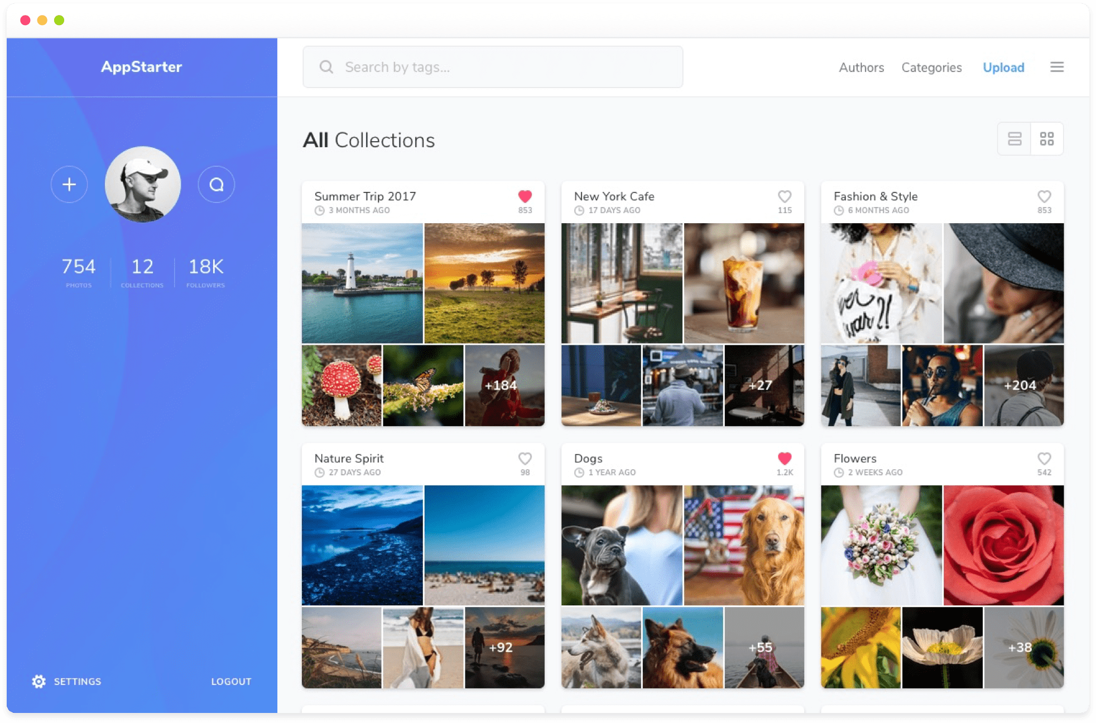Click the clock icon on Summer Trip 2017
The image size is (1096, 723).
click(319, 210)
